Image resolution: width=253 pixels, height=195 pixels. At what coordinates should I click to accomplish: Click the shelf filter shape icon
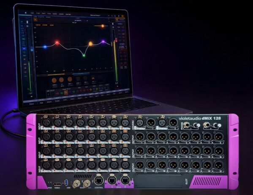(93, 78)
